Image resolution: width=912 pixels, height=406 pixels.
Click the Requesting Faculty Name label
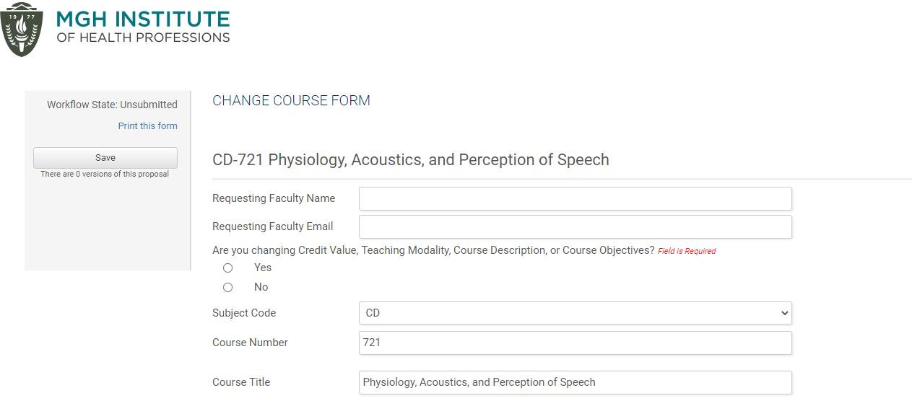point(274,198)
